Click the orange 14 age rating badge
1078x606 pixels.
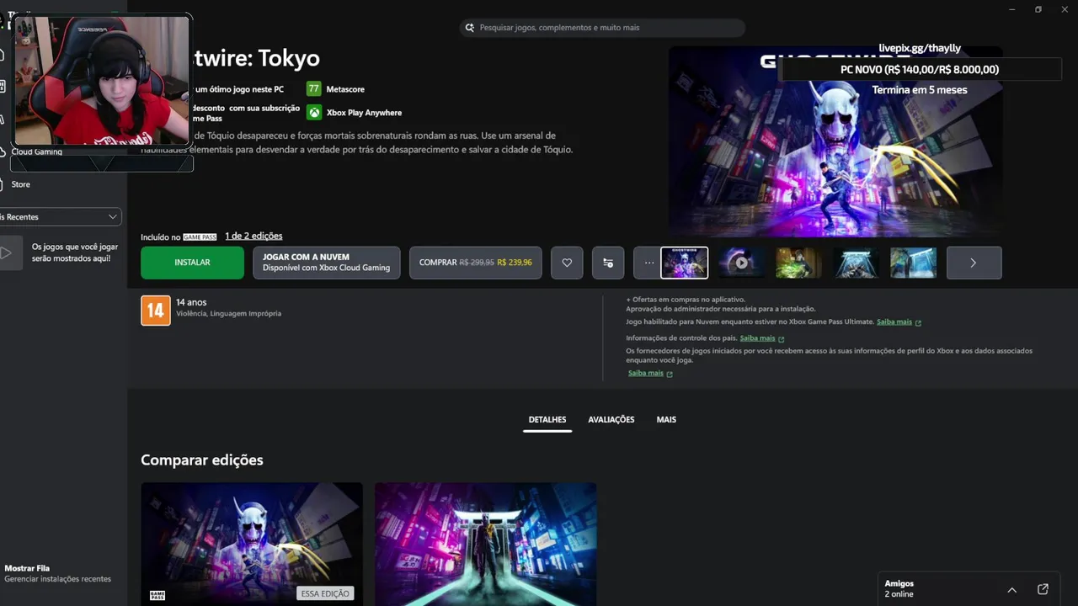tap(155, 311)
